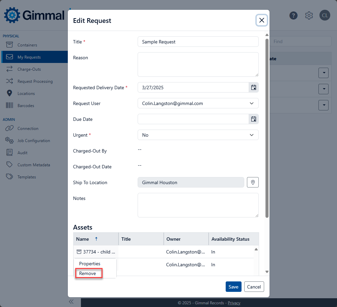The image size is (337, 307).
Task: Click into the Notes text area
Action: coord(198,205)
